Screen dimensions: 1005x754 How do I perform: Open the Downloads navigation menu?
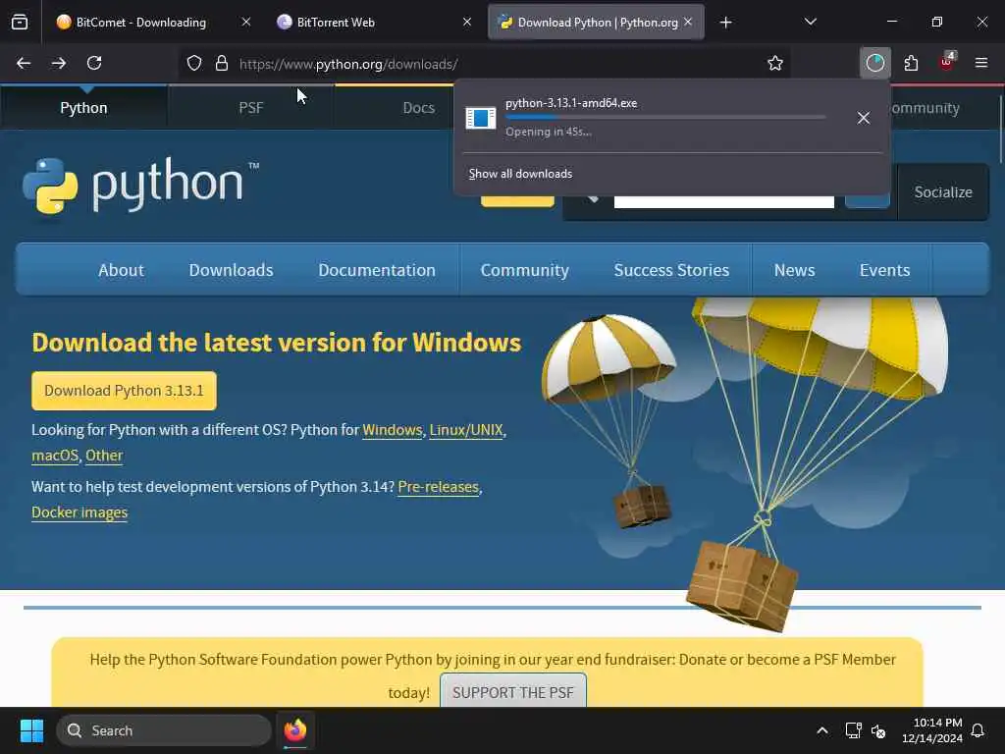point(231,270)
